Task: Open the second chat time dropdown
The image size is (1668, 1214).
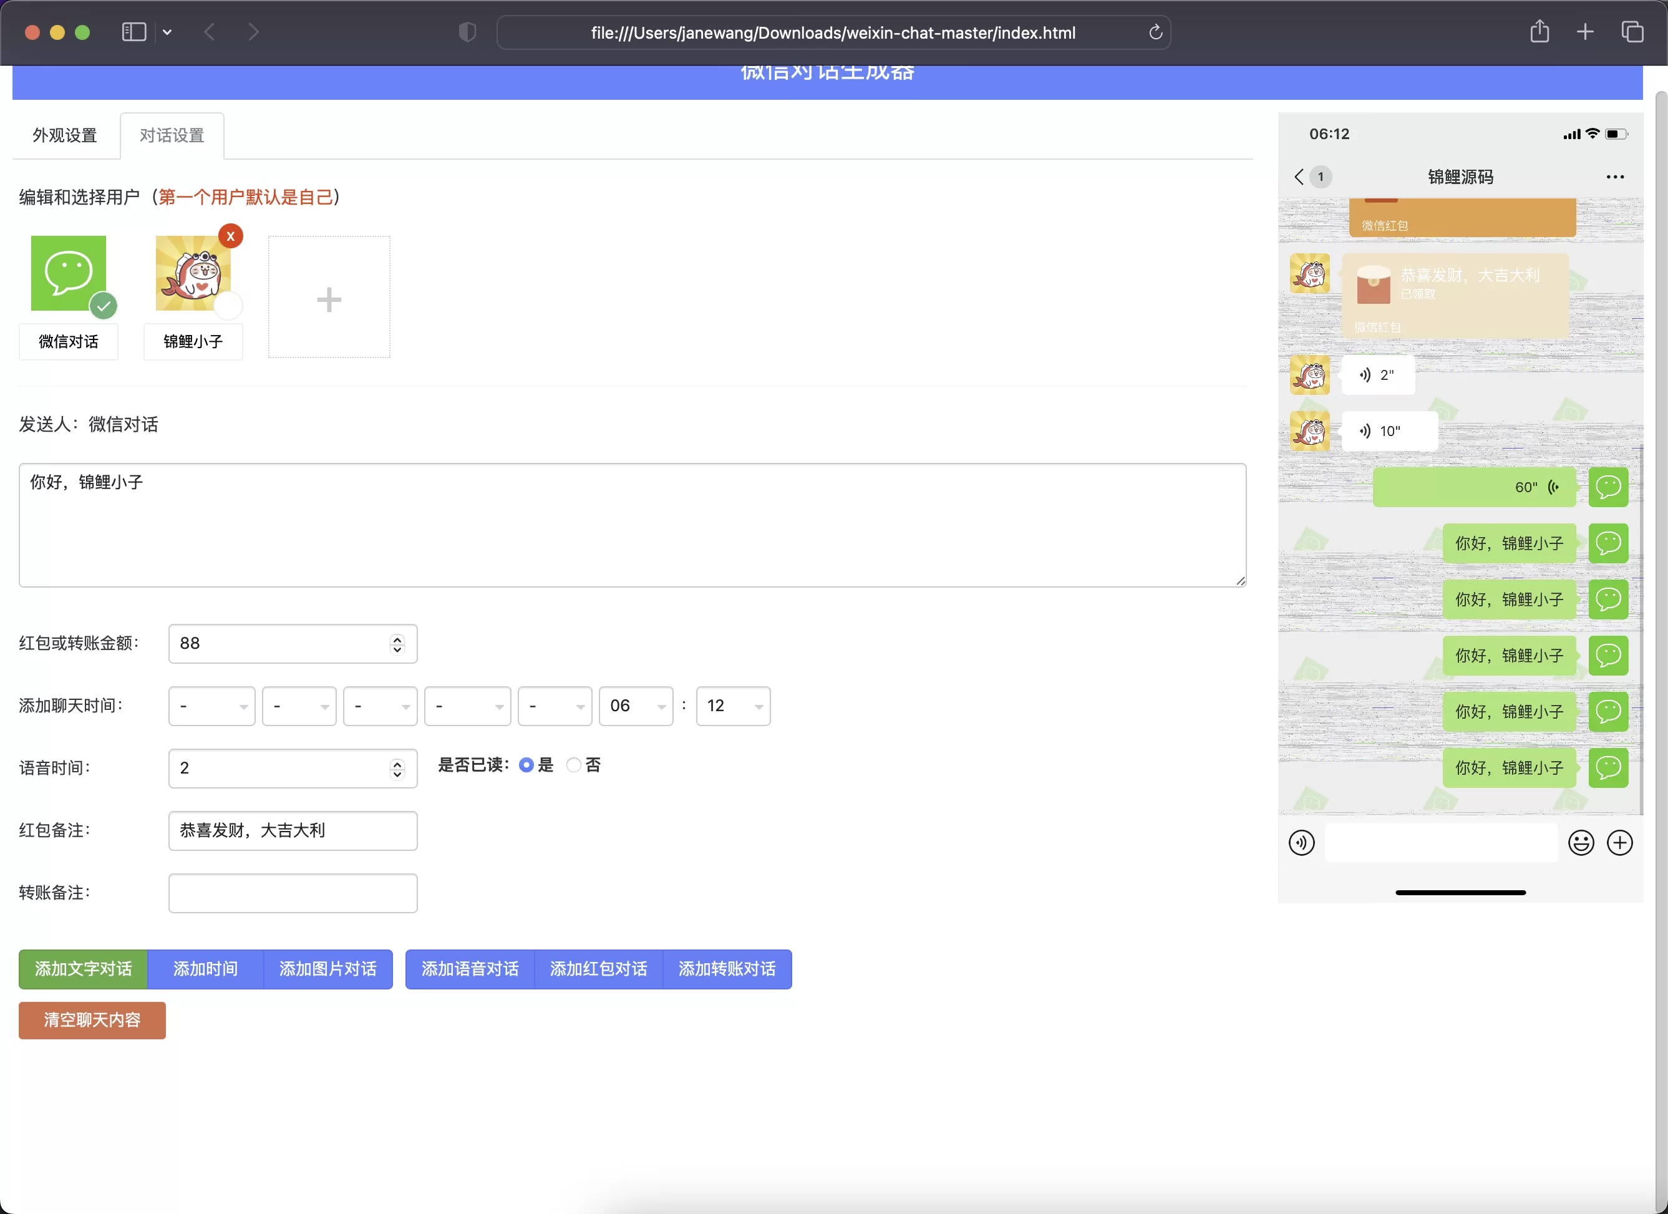Action: pyautogui.click(x=299, y=706)
